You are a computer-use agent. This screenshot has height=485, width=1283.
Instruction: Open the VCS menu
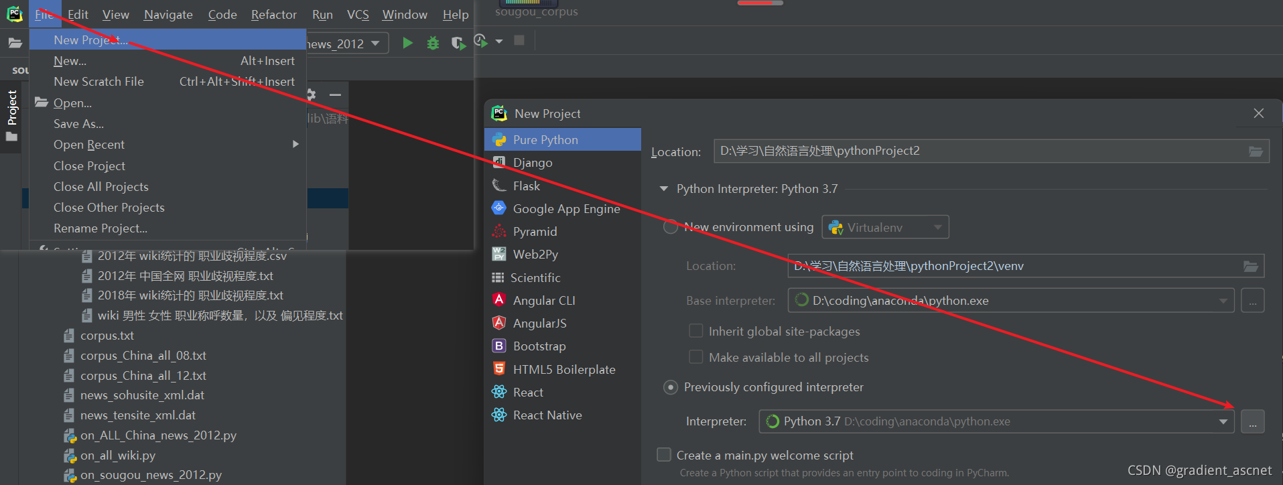358,14
